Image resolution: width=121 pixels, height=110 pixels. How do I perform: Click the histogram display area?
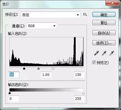coord(46,52)
